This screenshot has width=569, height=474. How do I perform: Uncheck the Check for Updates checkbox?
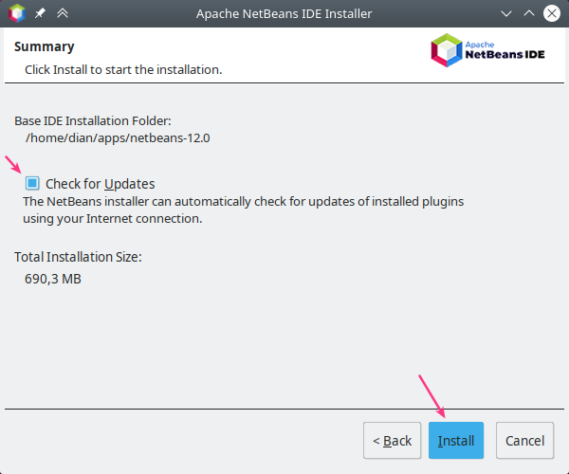pyautogui.click(x=33, y=183)
